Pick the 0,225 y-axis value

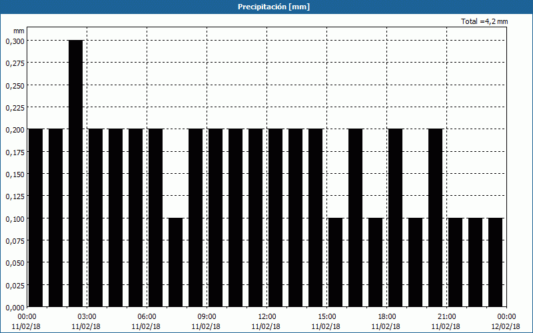[15, 108]
